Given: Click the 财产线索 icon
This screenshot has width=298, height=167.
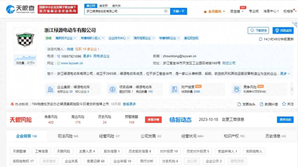Looking at the screenshot, I should [174, 89].
